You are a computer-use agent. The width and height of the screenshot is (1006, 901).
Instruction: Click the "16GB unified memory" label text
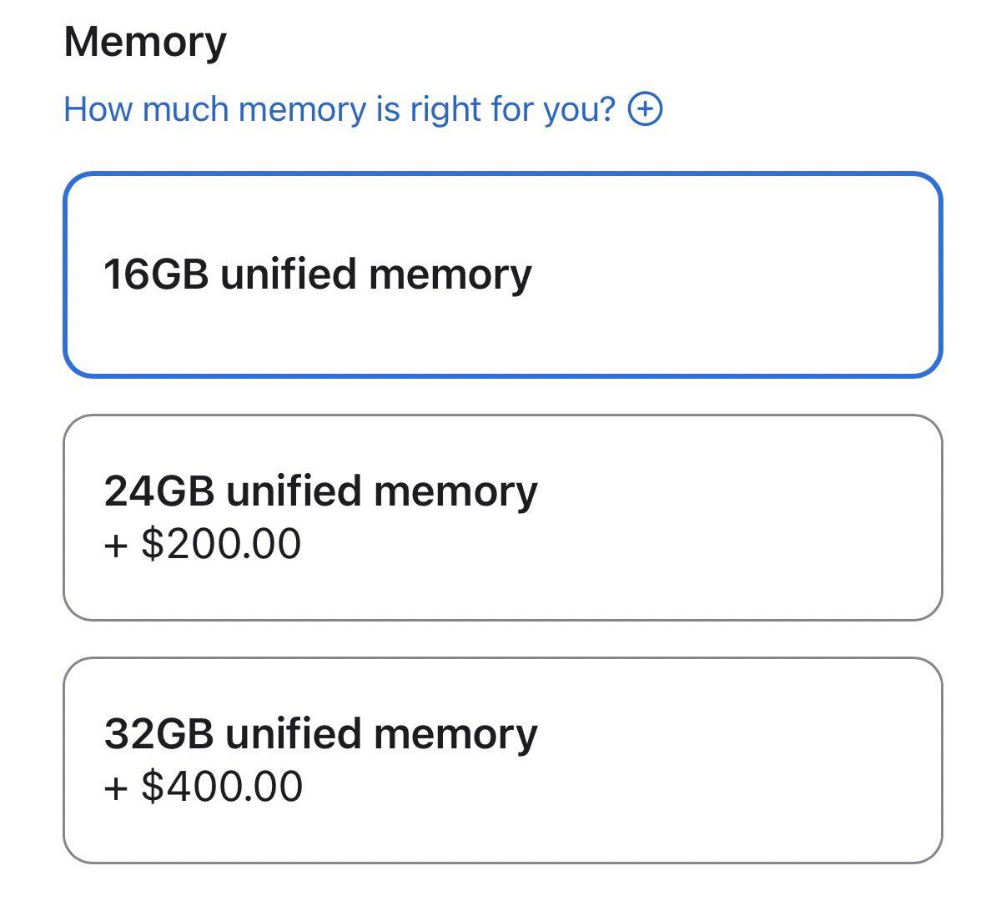(x=317, y=274)
